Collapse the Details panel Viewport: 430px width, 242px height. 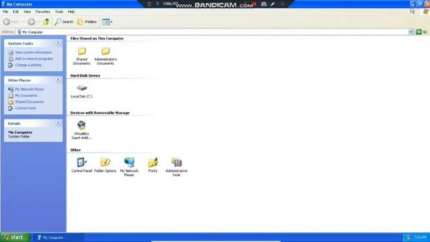[58, 122]
